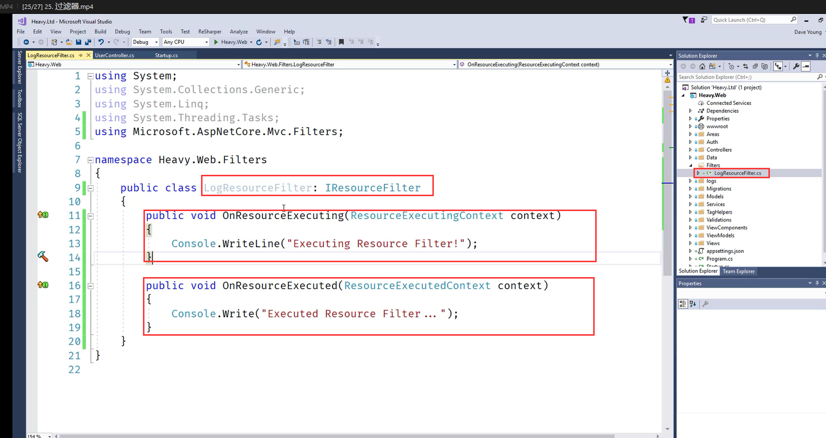This screenshot has width=826, height=438.
Task: Click the Collapse All icon in Solution Explorer
Action: [755, 67]
